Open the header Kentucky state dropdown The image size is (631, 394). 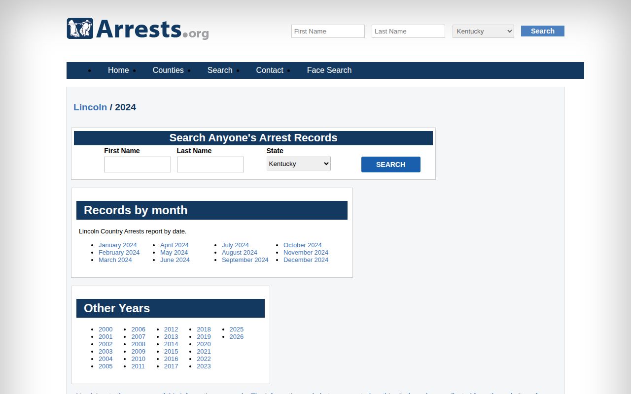click(x=483, y=31)
